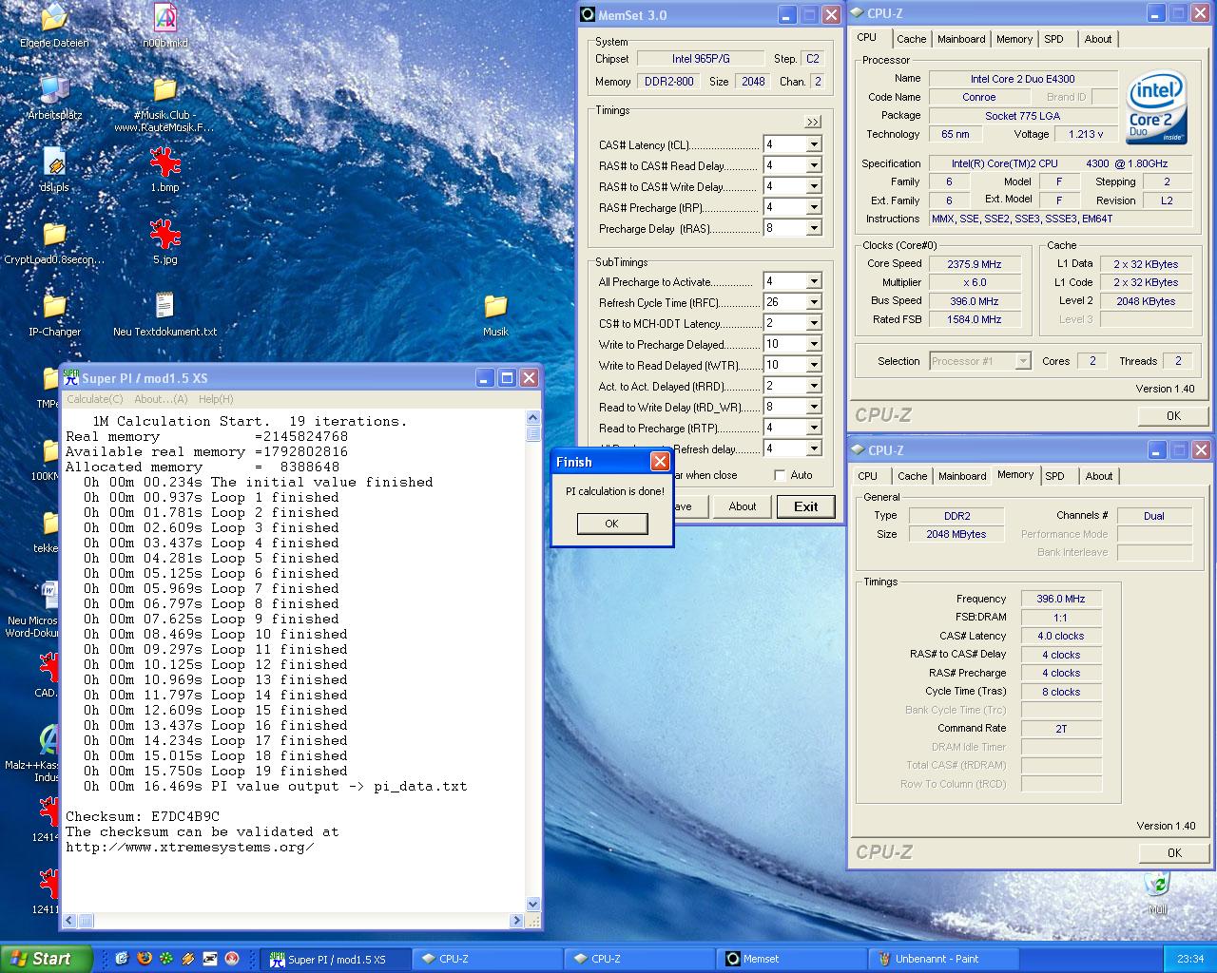Open CAS# Latency (tCL) dropdown

coord(814,144)
